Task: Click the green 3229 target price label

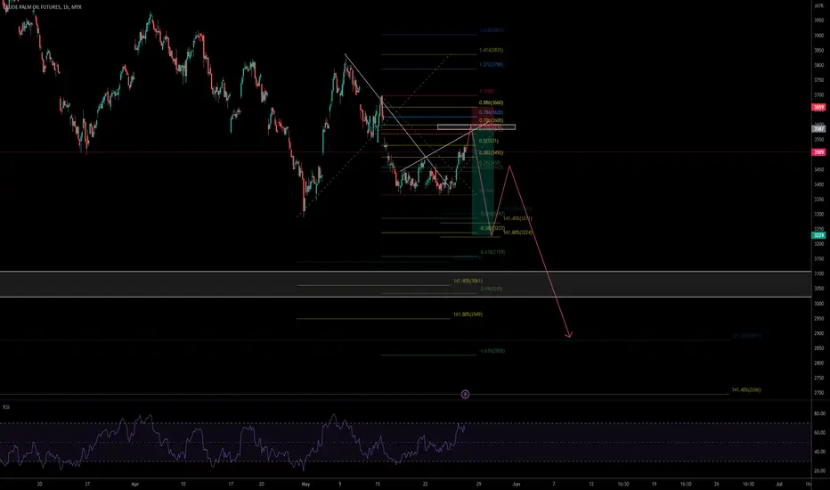Action: click(x=818, y=235)
